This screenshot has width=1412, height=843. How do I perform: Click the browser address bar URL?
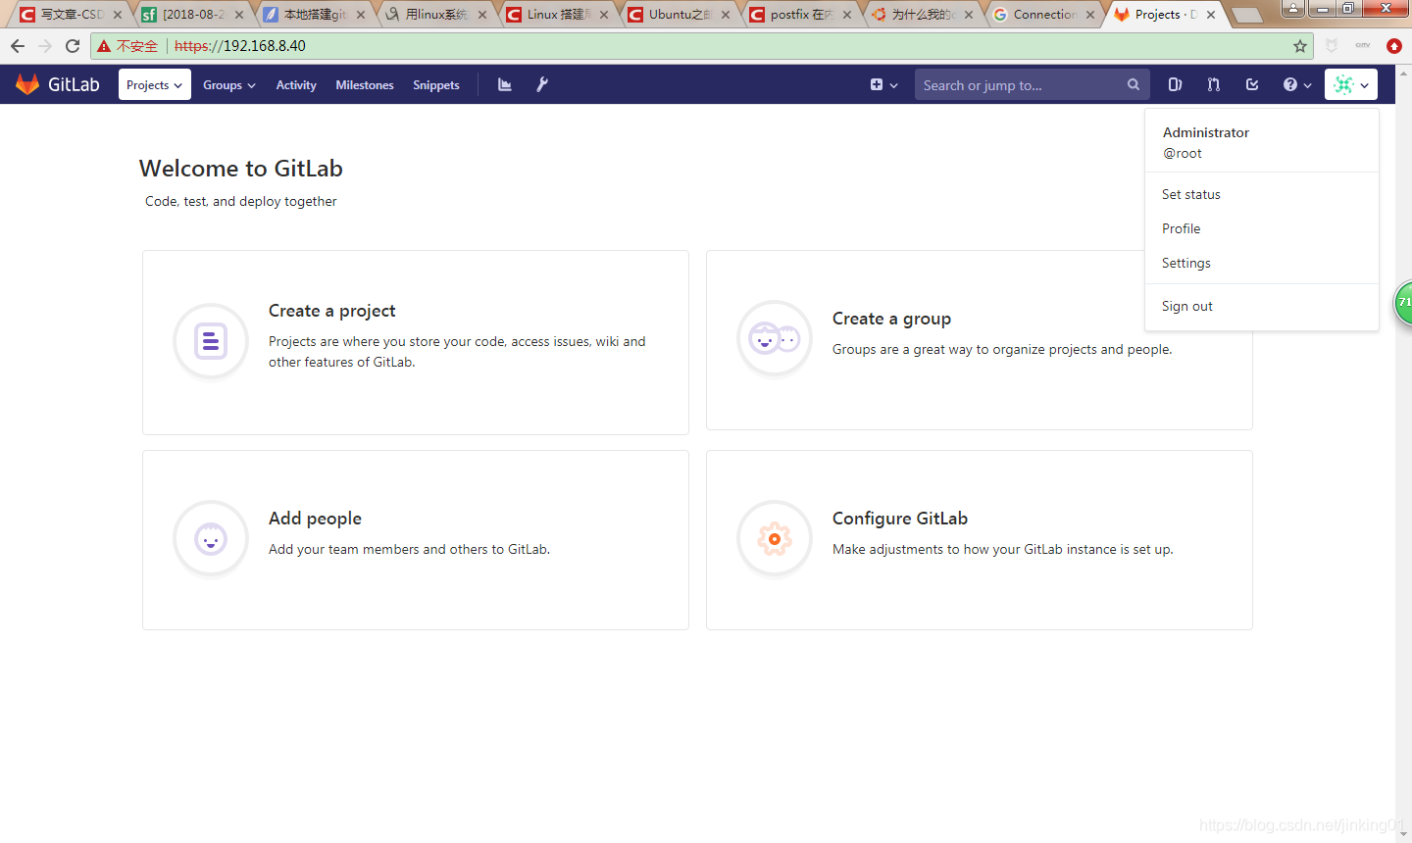tap(240, 46)
